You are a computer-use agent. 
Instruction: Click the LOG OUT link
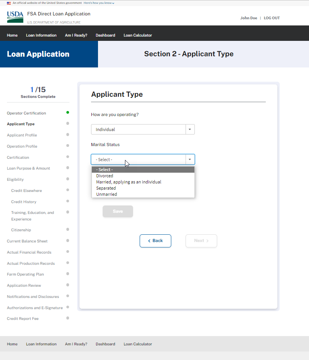tap(272, 18)
